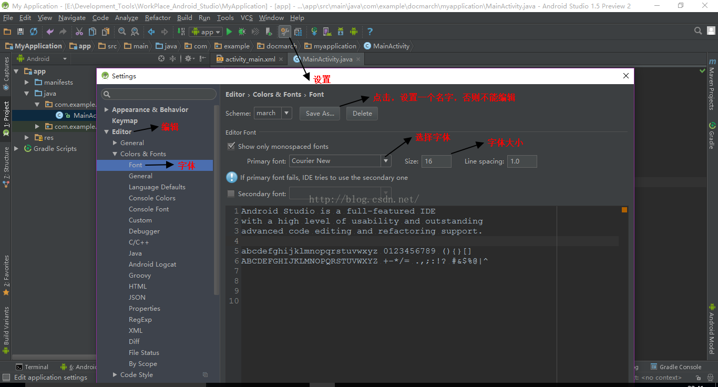
Task: Click the Search Everywhere magnifier icon
Action: [x=698, y=31]
